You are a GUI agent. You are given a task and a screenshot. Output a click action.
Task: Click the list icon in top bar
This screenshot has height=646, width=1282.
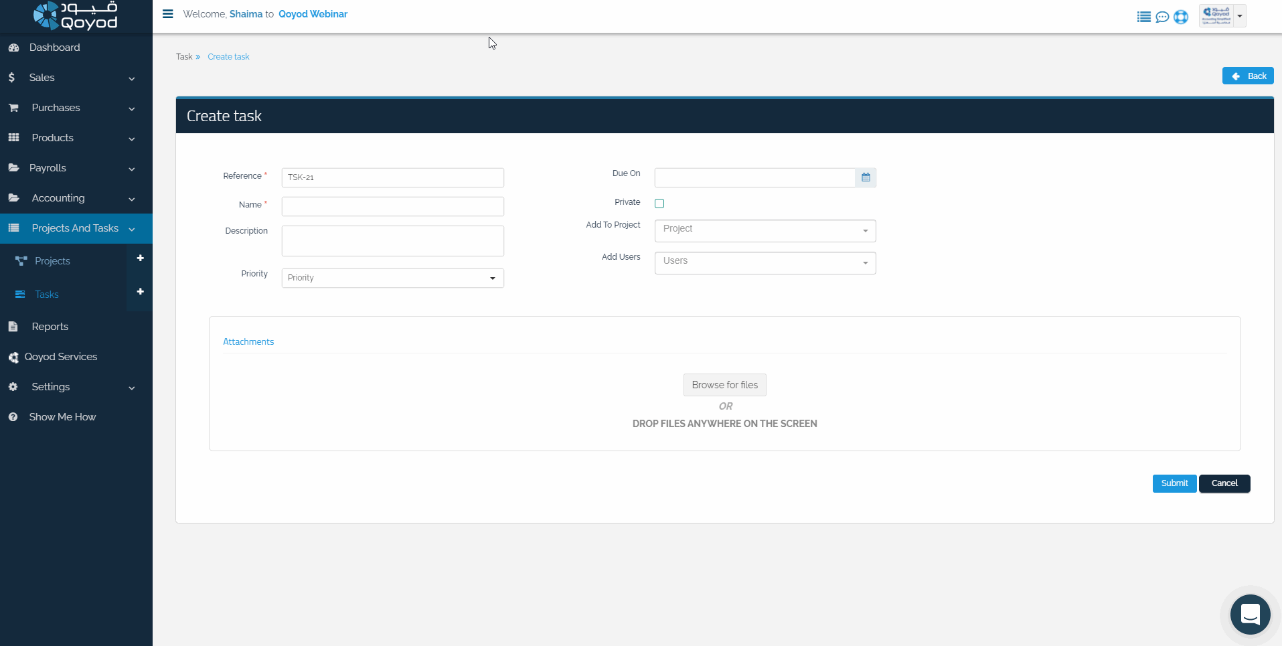point(1143,17)
